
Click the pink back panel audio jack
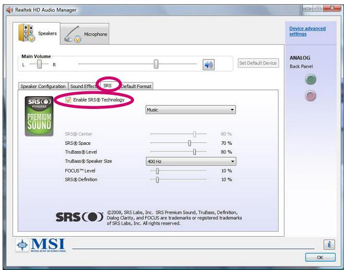tap(311, 95)
